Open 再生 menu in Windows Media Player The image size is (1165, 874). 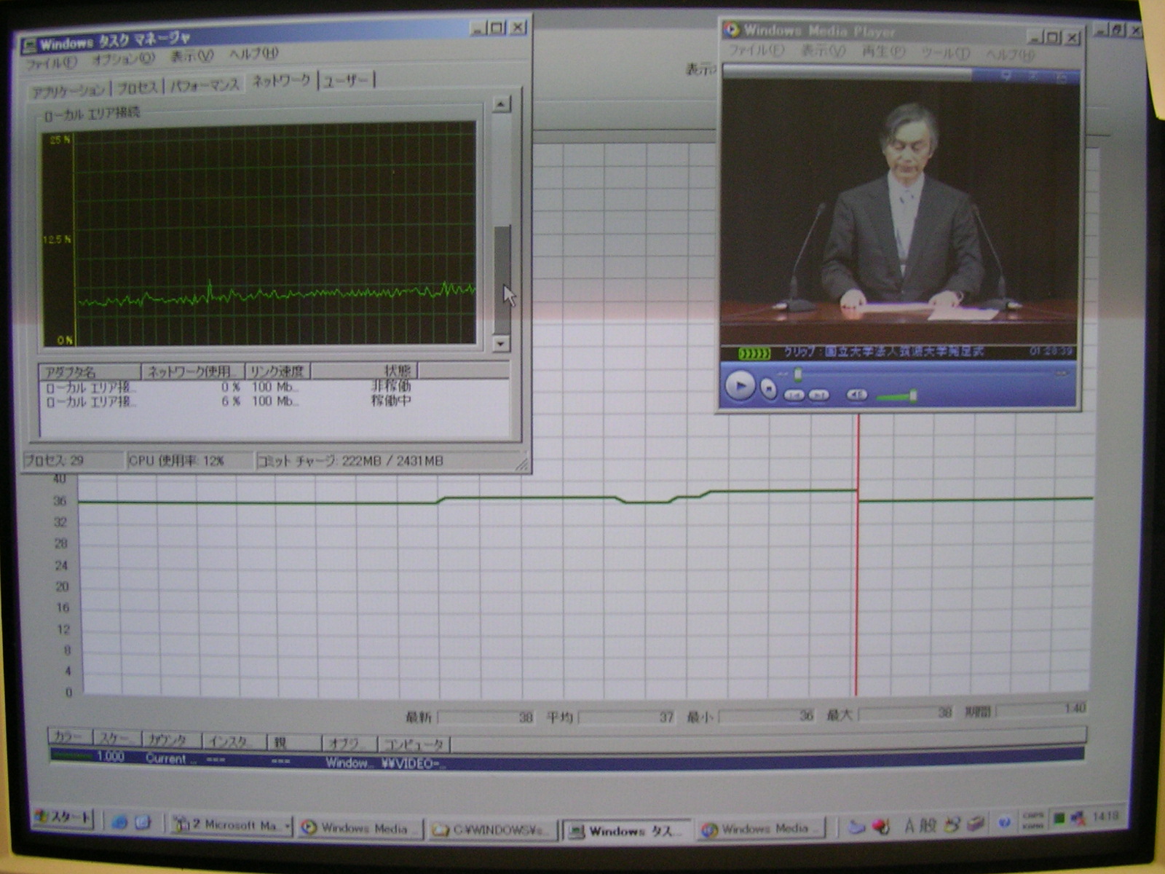[x=883, y=52]
